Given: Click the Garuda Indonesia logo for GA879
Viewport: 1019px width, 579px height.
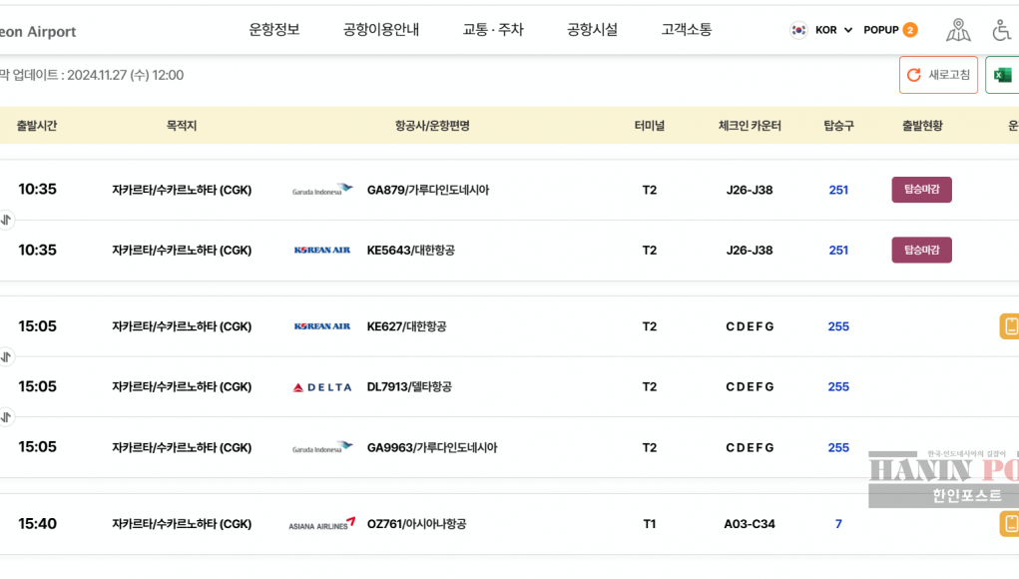Looking at the screenshot, I should coord(322,190).
